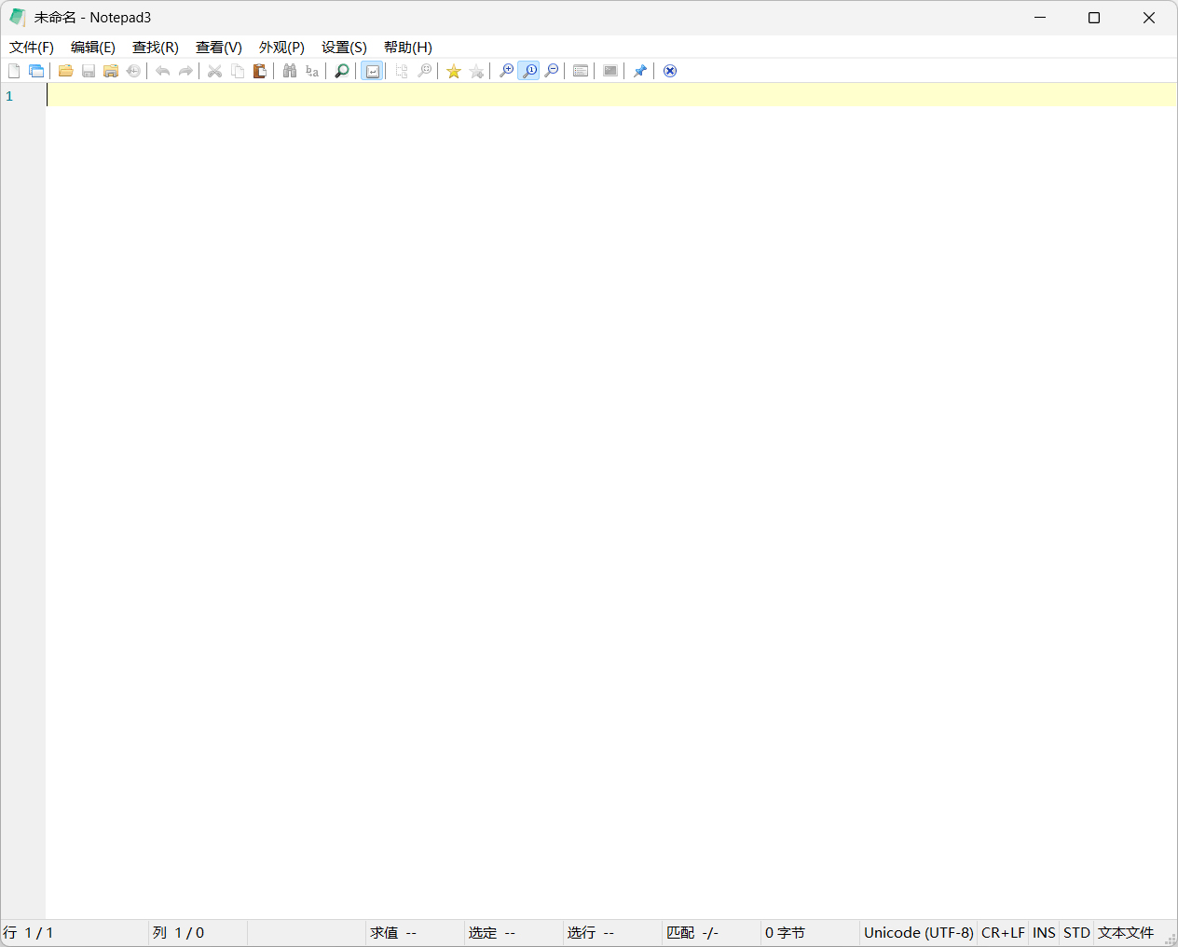Click the blue circle X exit icon
Viewport: 1178px width, 947px height.
pos(670,71)
